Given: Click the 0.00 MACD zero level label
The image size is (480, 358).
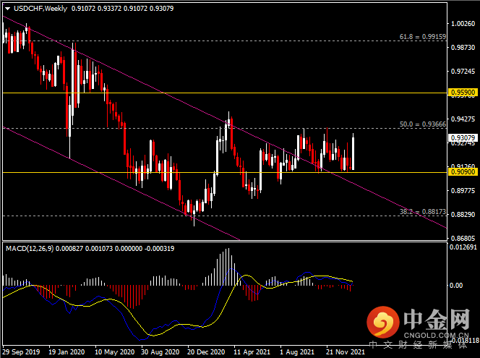Looking at the screenshot, I should pyautogui.click(x=456, y=285).
